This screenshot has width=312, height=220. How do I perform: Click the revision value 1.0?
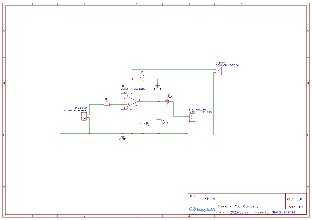click(x=299, y=199)
